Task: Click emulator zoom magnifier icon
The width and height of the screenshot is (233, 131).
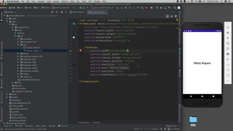Action: 228,59
